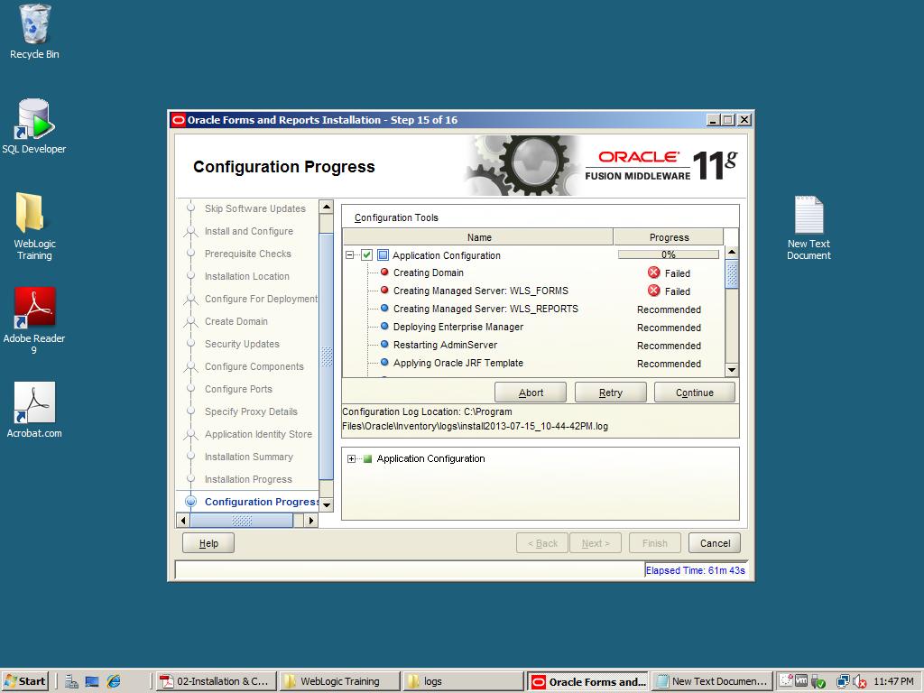Image resolution: width=924 pixels, height=693 pixels.
Task: Select the Installation Summary step
Action: pyautogui.click(x=248, y=457)
